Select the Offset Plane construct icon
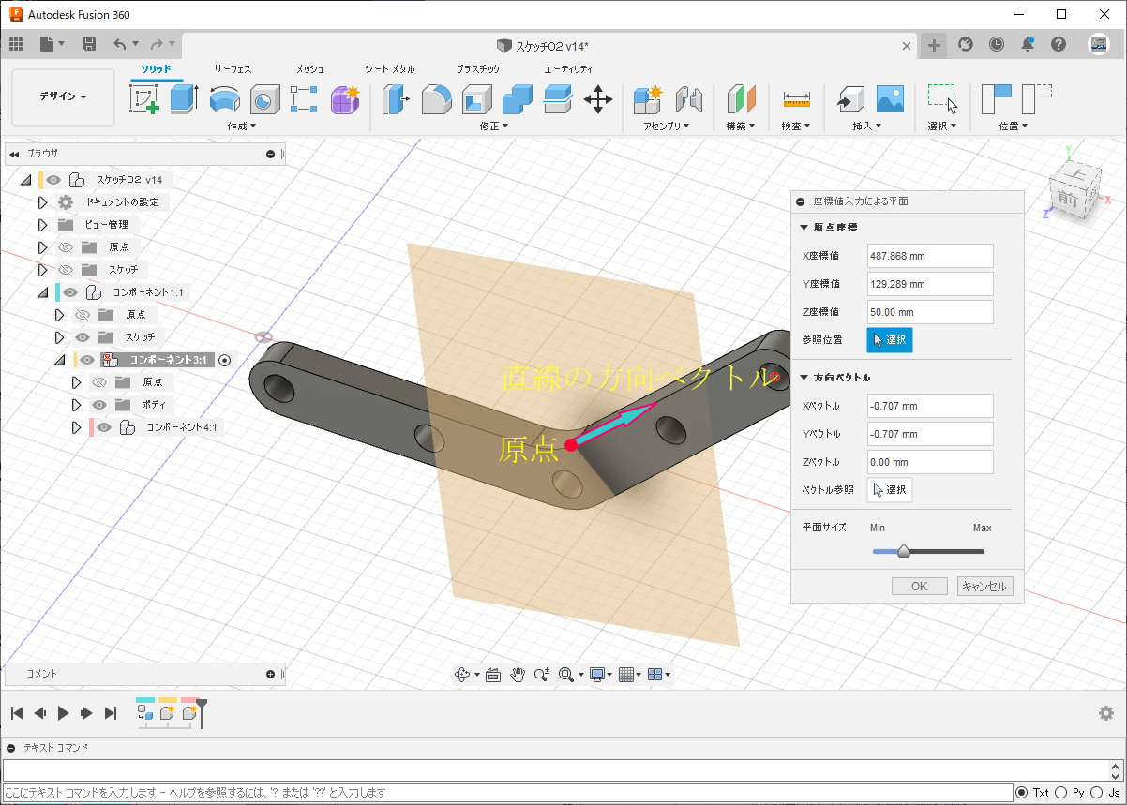Screen dimensions: 1127x805 [x=741, y=98]
